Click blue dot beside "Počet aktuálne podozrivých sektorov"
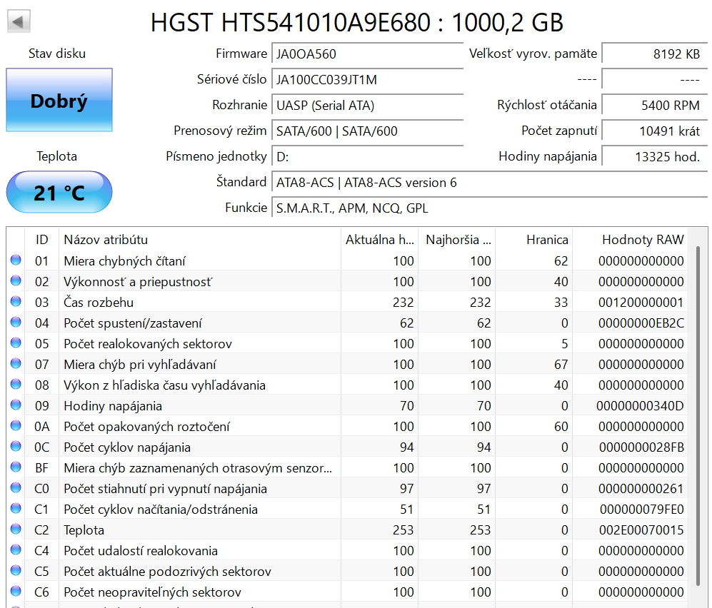712x608 pixels. click(x=15, y=571)
